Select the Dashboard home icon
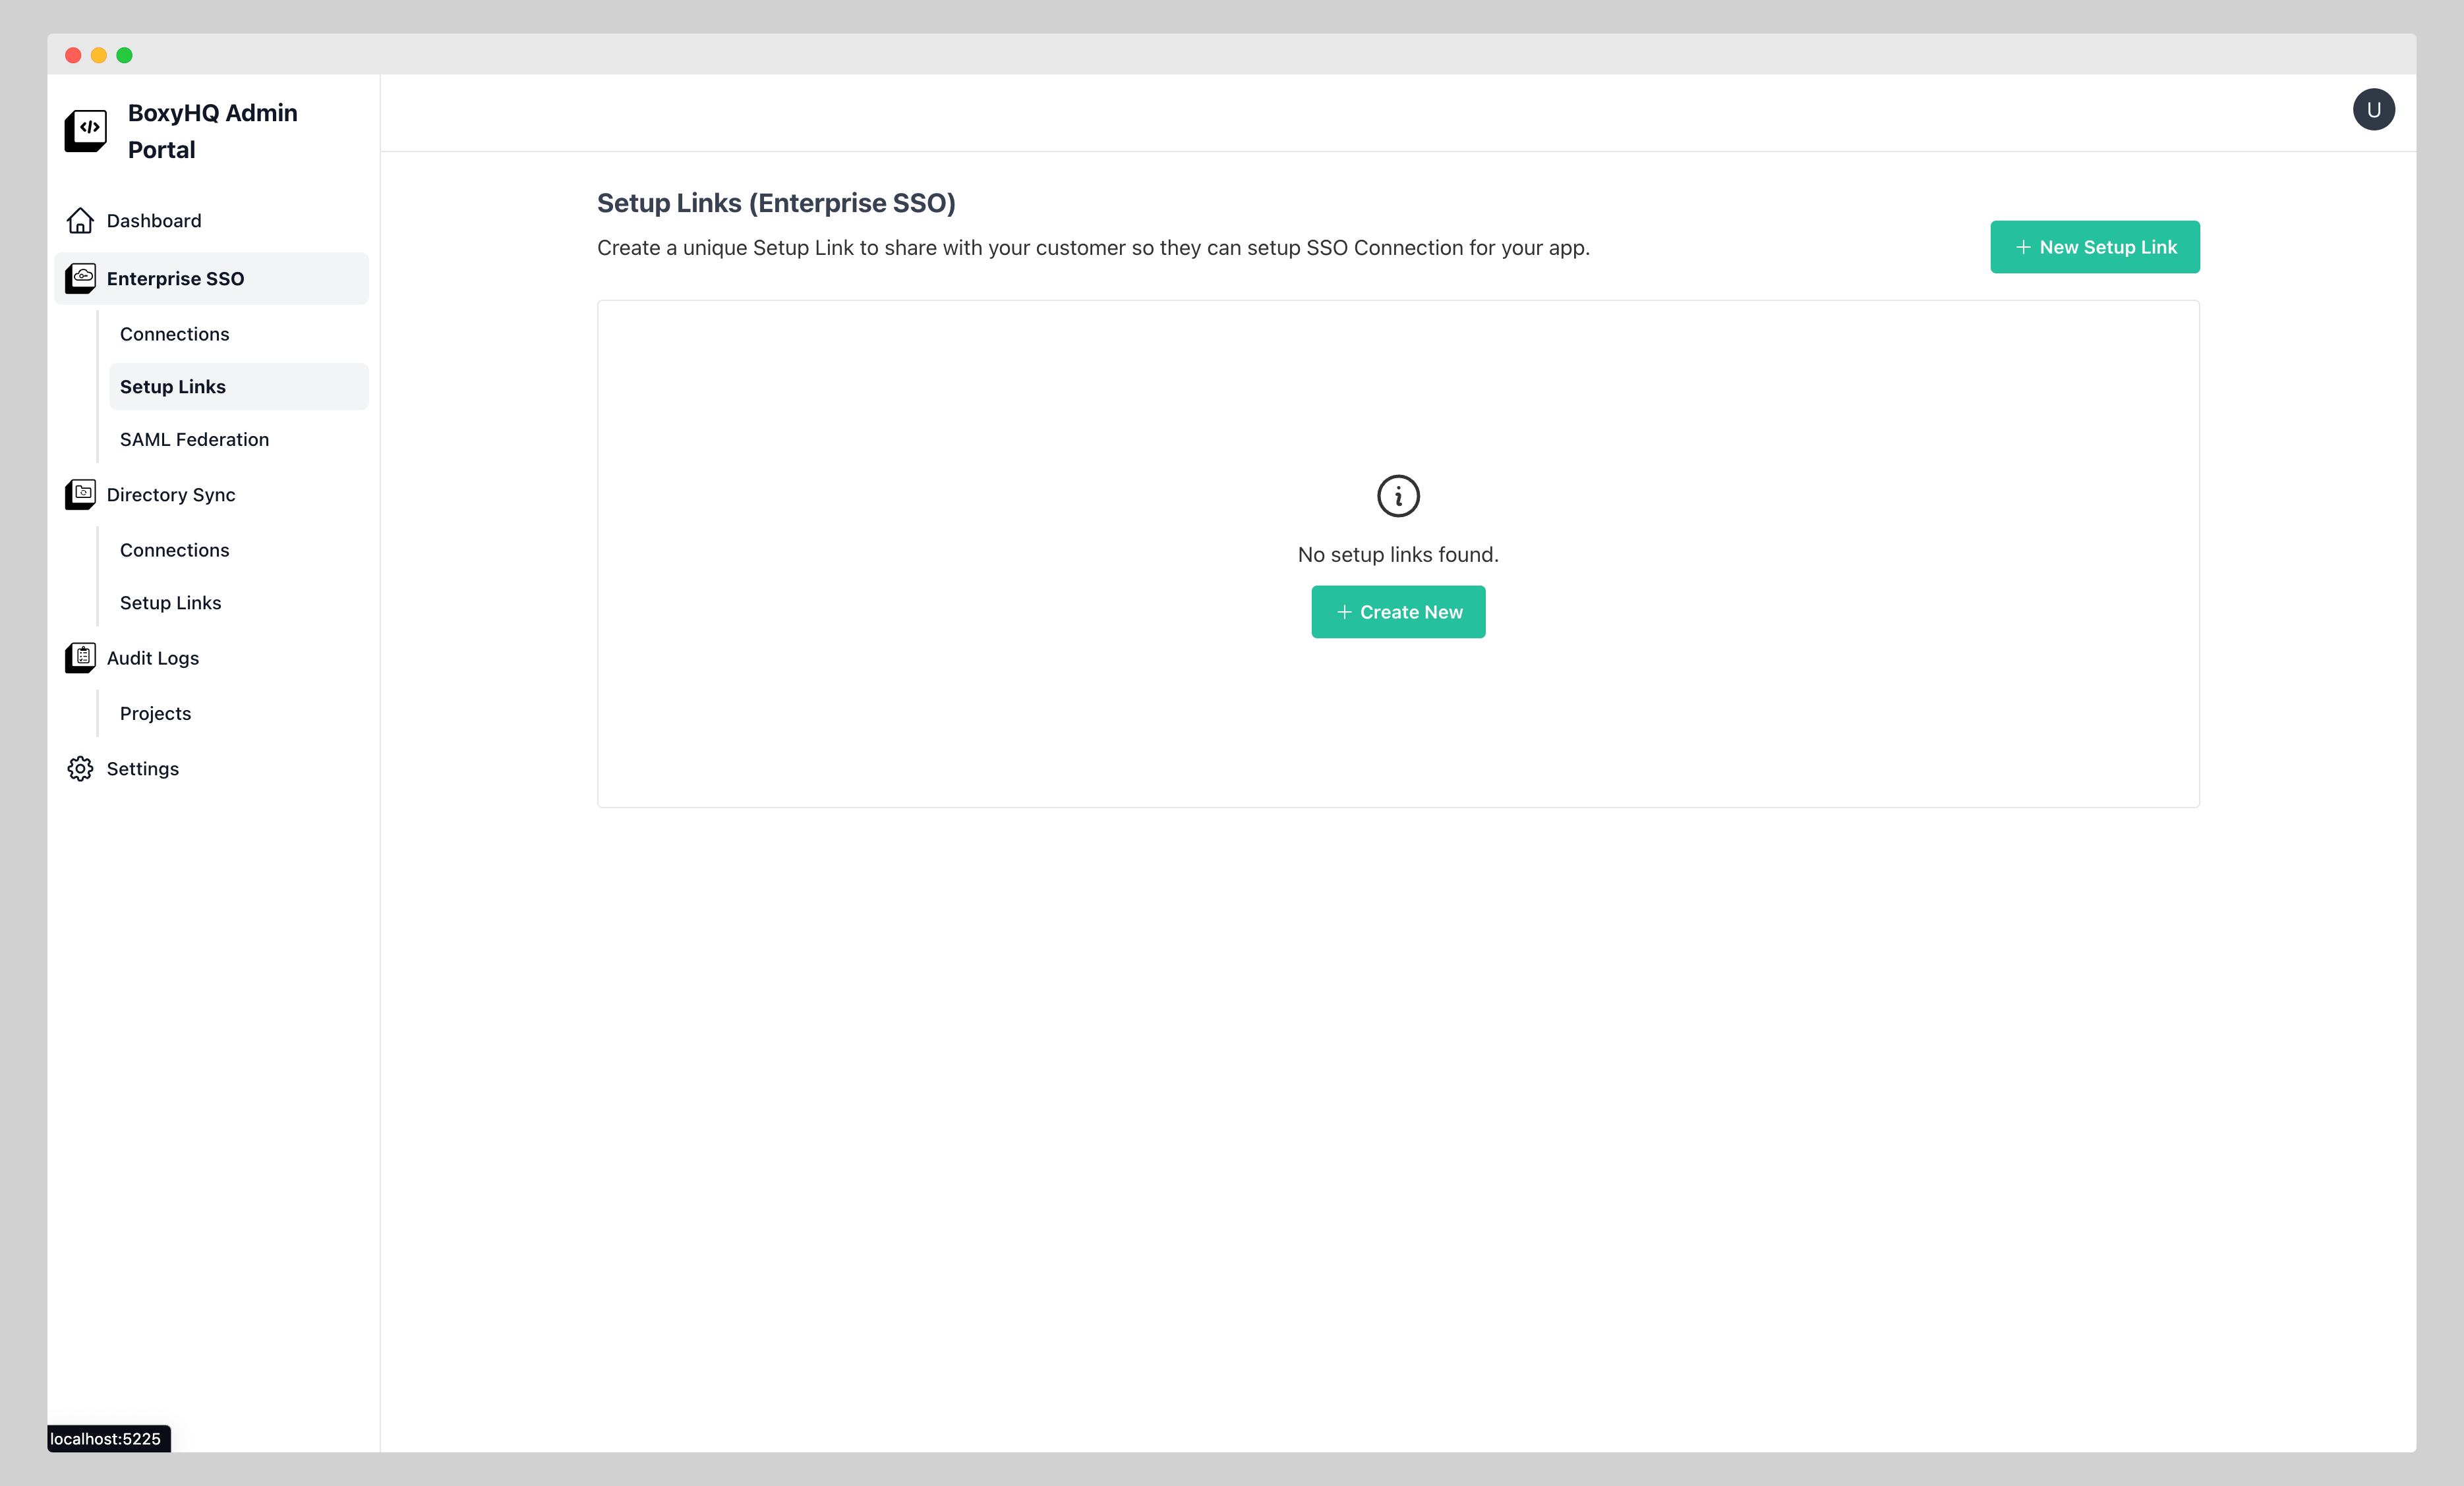The image size is (2464, 1486). click(x=80, y=220)
